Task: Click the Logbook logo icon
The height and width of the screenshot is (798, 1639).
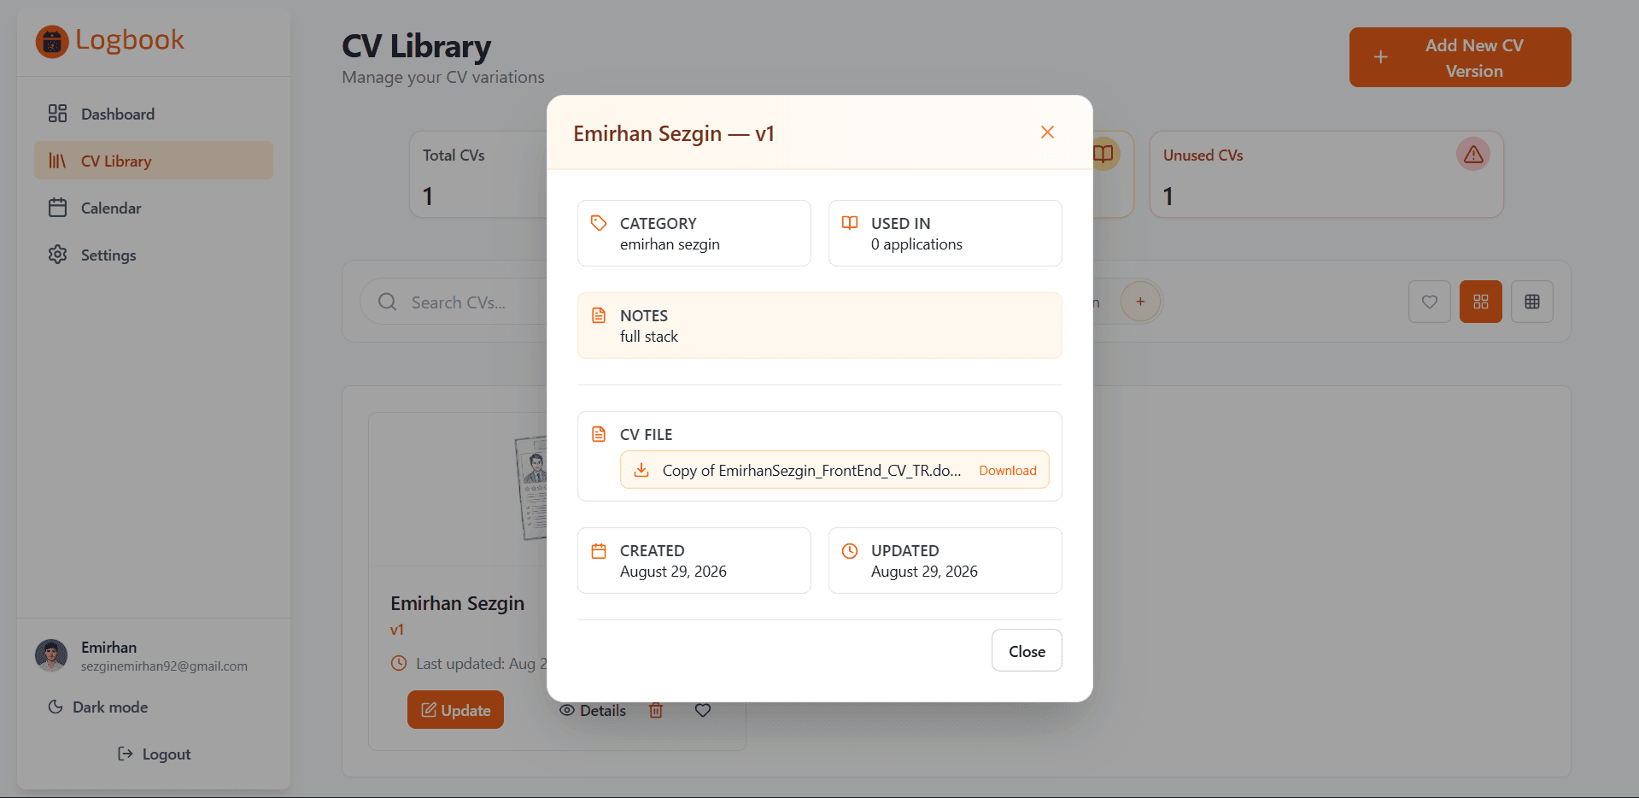Action: [52, 41]
